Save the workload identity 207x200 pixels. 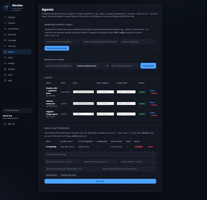[57, 48]
